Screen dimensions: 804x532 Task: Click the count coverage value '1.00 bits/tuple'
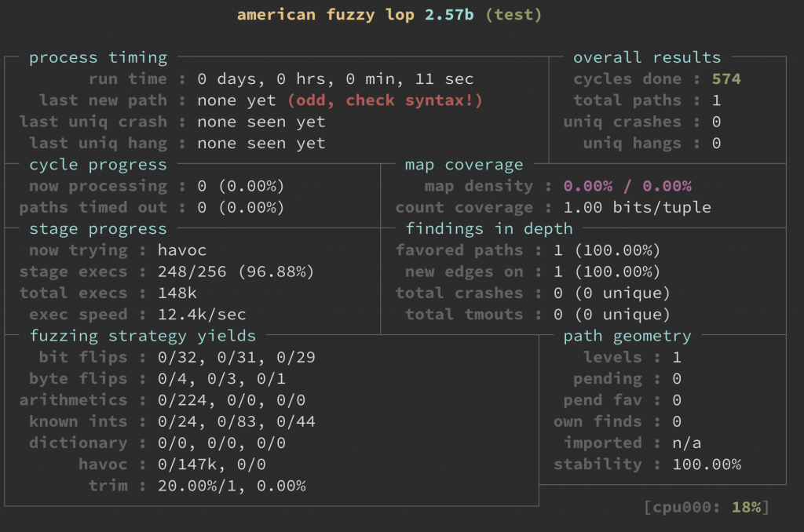638,208
